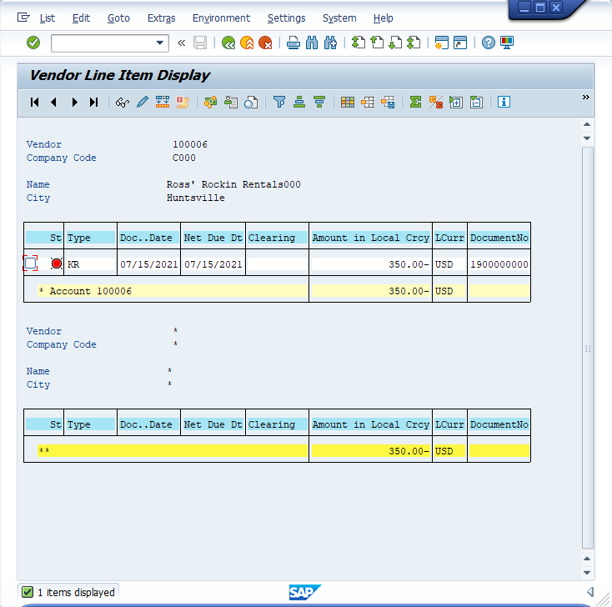Image resolution: width=612 pixels, height=607 pixels.
Task: Click the Find Next binoculars icon
Action: tap(330, 43)
